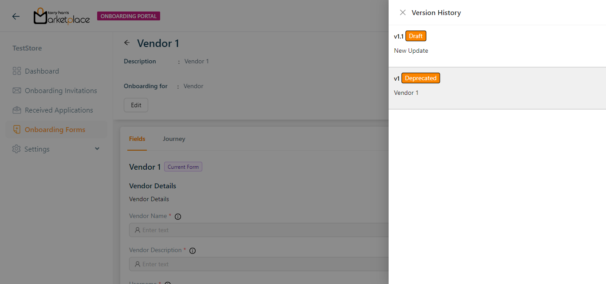Image resolution: width=606 pixels, height=284 pixels.
Task: Click the Onboarding Forms icon in sidebar
Action: click(x=17, y=129)
